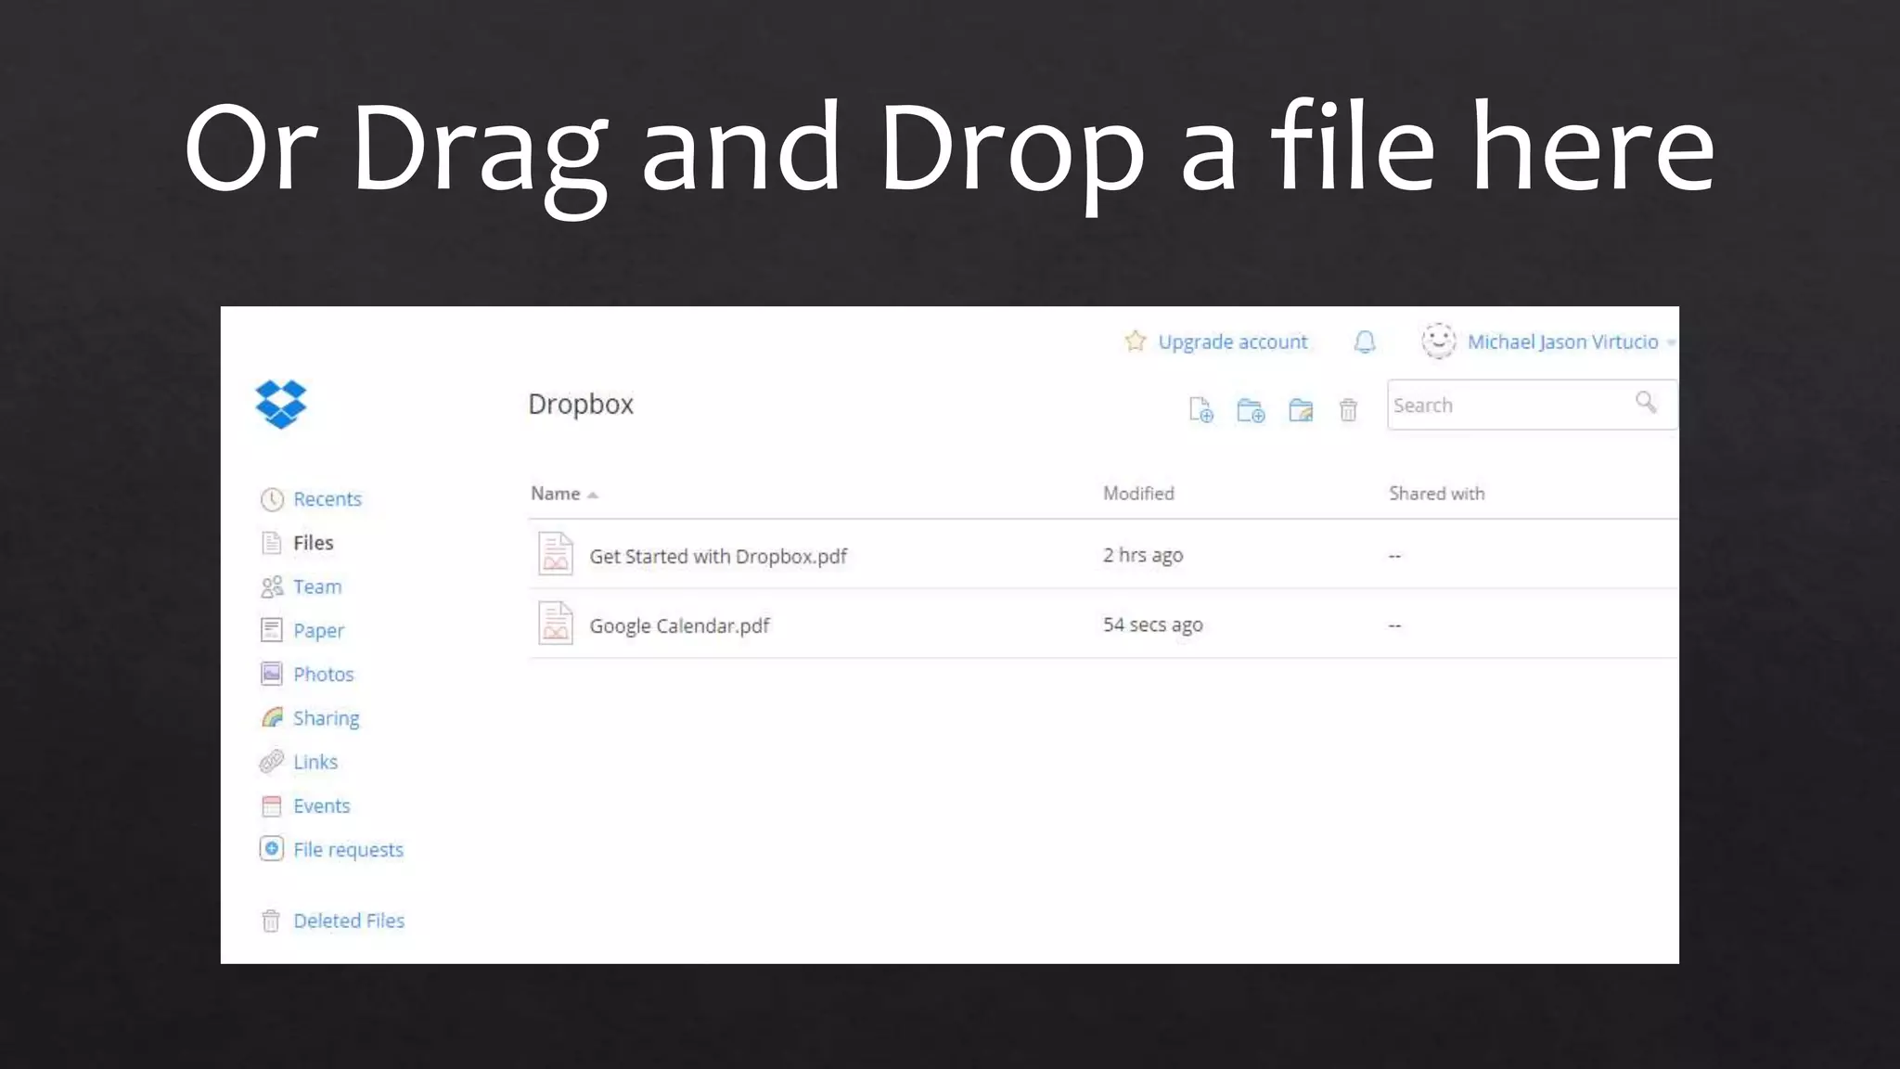The image size is (1900, 1069).
Task: Open Google Calendar.pdf
Action: pos(679,625)
